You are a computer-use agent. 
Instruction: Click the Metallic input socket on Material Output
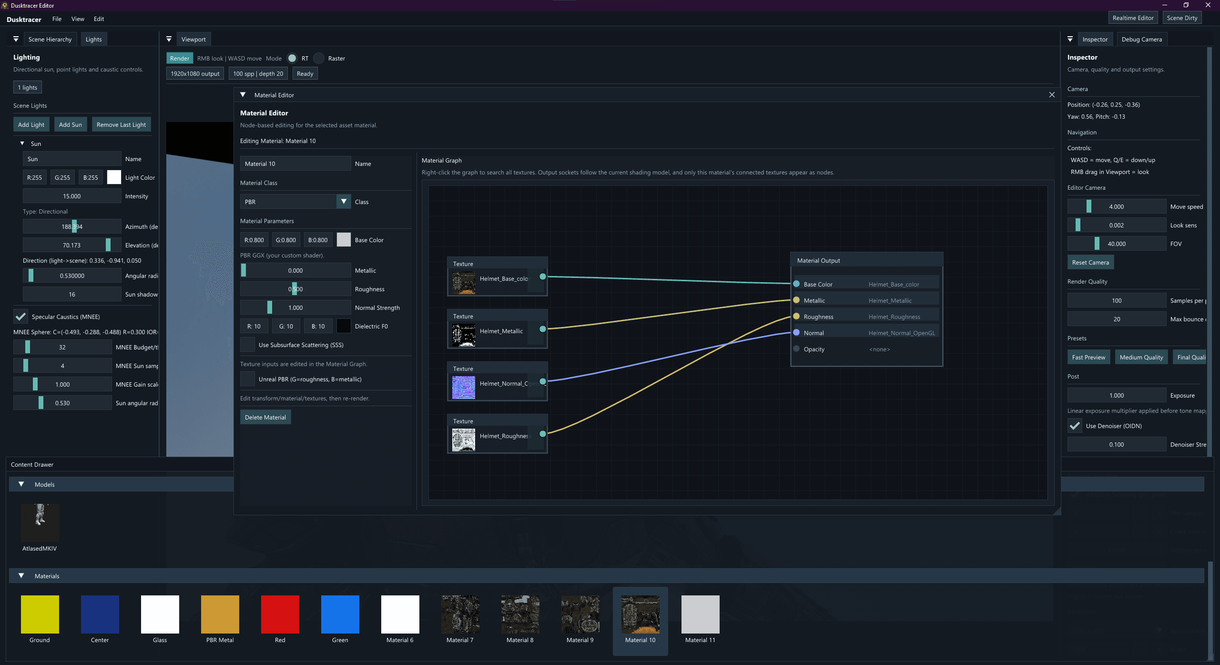coord(796,300)
